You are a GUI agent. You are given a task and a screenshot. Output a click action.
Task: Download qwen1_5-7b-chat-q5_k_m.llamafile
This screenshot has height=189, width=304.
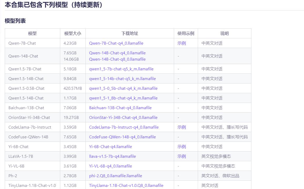pos(121,69)
